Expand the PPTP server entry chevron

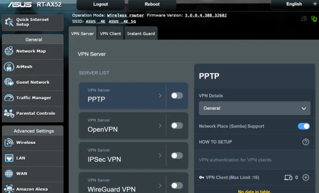160,96
